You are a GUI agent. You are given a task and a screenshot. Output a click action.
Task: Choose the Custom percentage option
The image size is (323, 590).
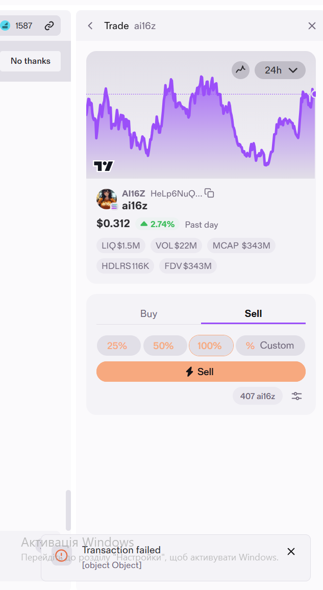[270, 346]
